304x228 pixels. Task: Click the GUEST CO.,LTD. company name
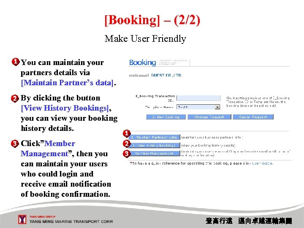tap(166, 76)
